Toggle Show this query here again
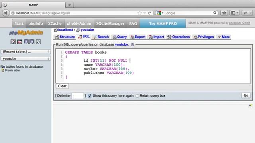This screenshot has width=255, height=143. 90,96
